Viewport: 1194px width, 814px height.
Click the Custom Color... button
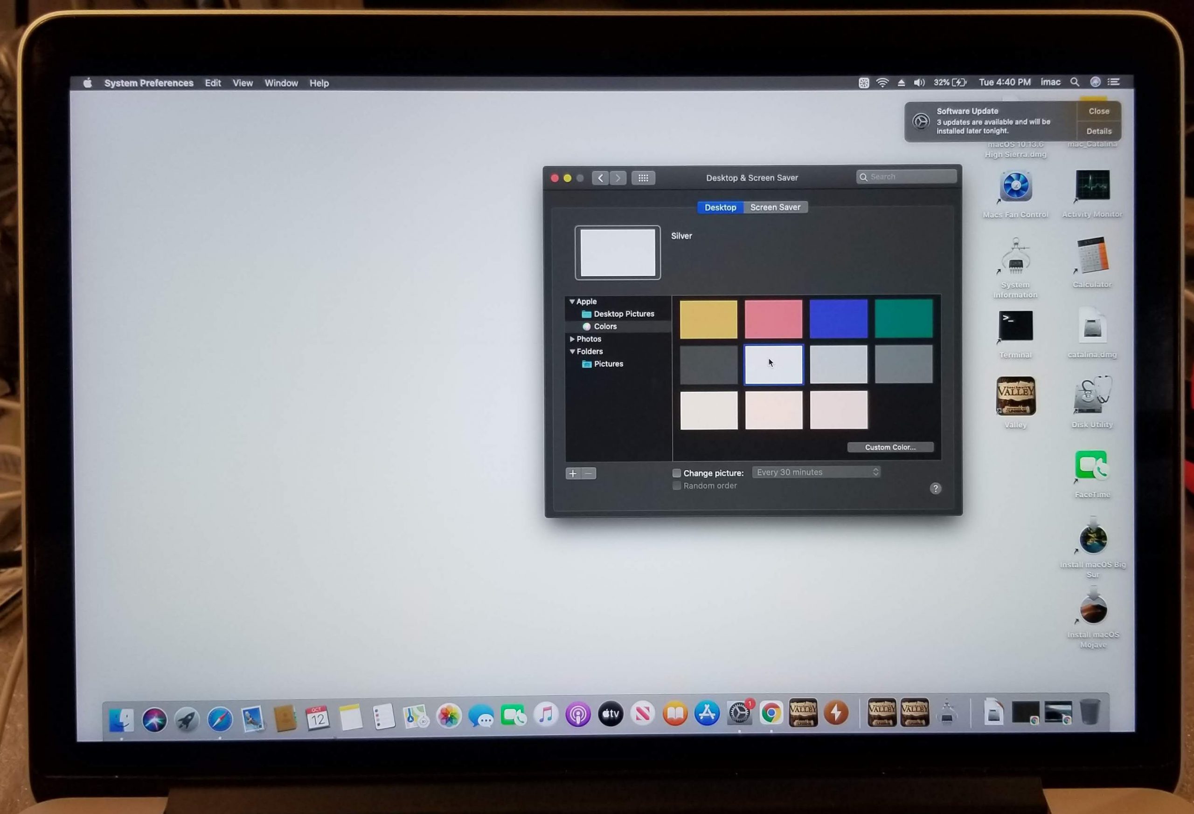click(x=890, y=447)
